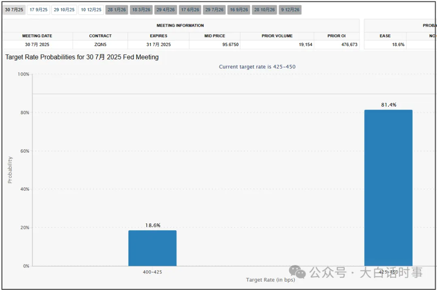Click the 80% y-axis tick label
This screenshot has height=290, width=437.
(25, 113)
